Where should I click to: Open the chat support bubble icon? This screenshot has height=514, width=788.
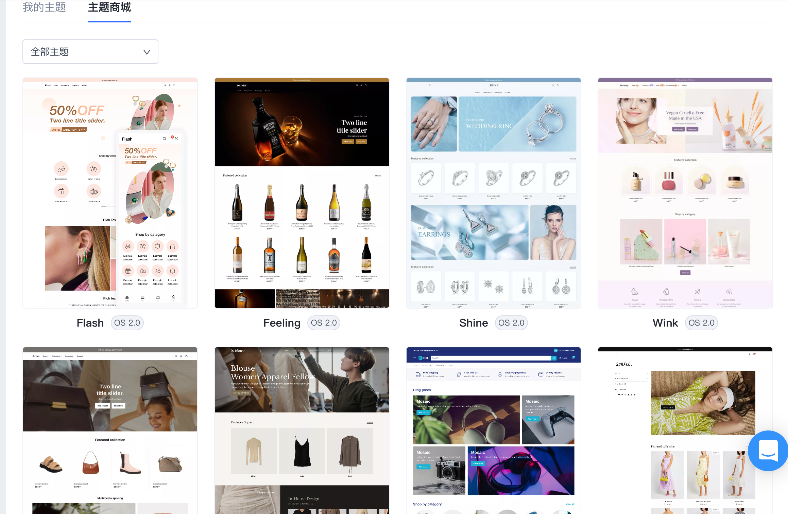(768, 450)
